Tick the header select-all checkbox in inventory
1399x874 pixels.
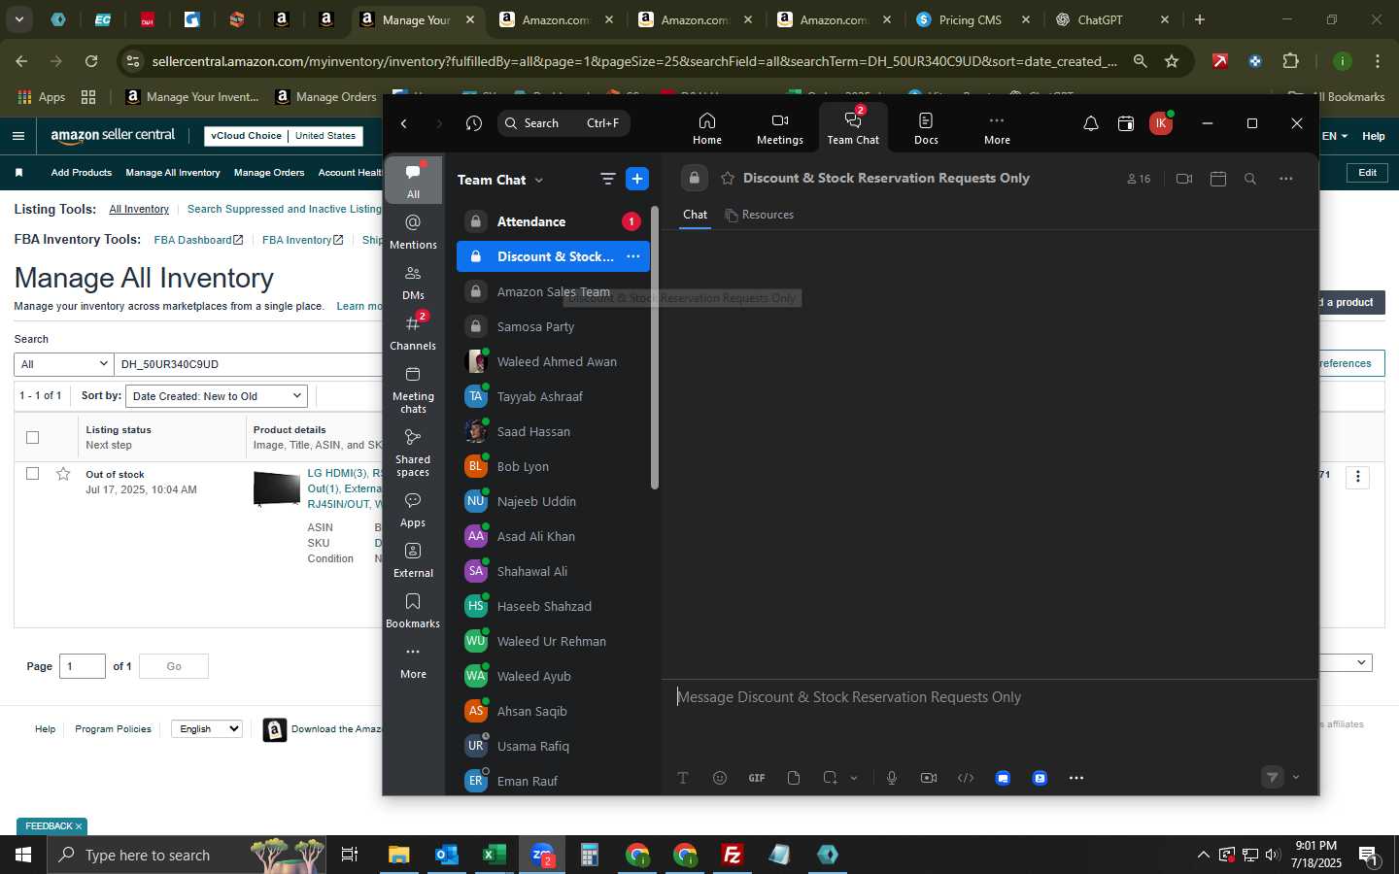32,437
